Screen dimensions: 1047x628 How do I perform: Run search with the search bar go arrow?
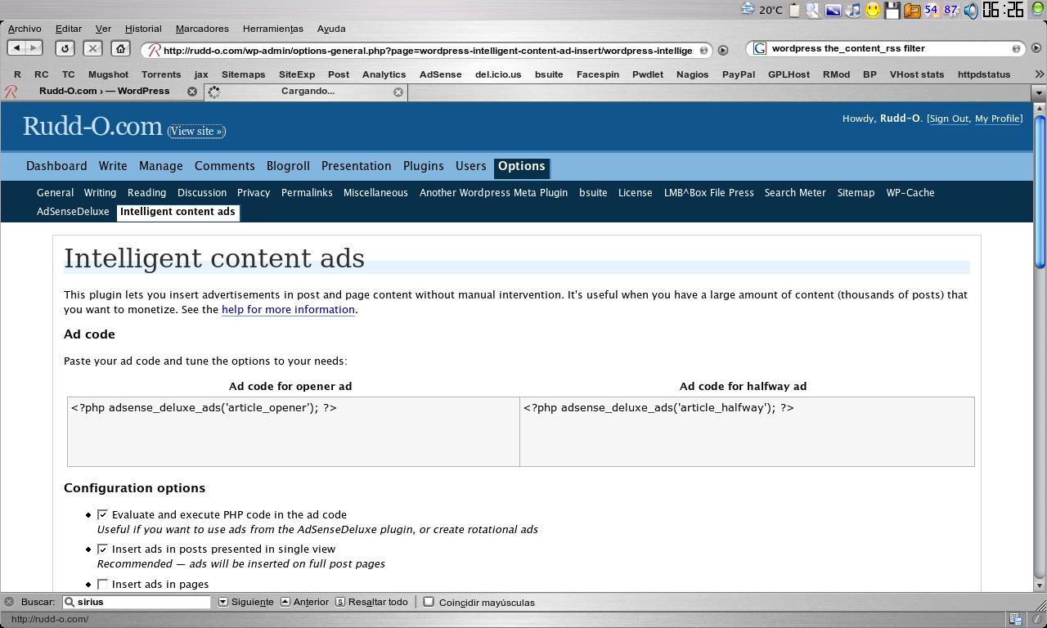(x=1036, y=49)
